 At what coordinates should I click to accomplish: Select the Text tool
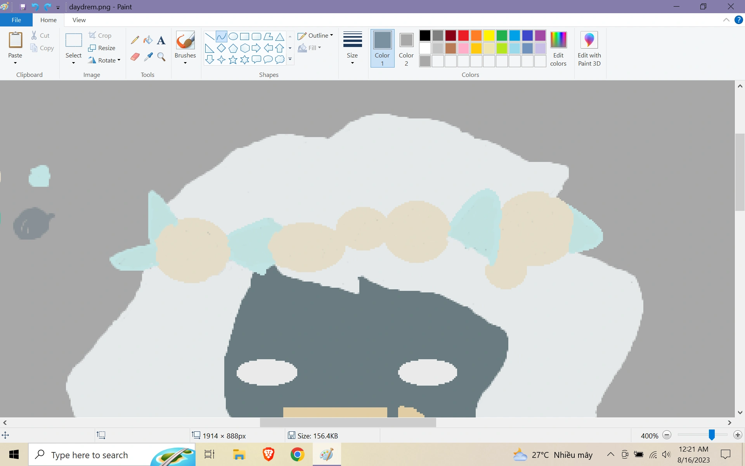(161, 40)
